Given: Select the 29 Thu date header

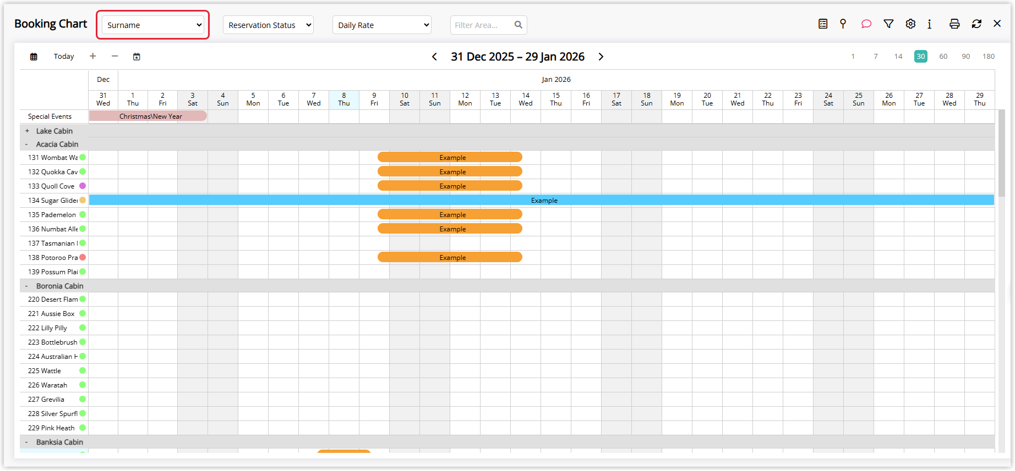Looking at the screenshot, I should pyautogui.click(x=980, y=99).
